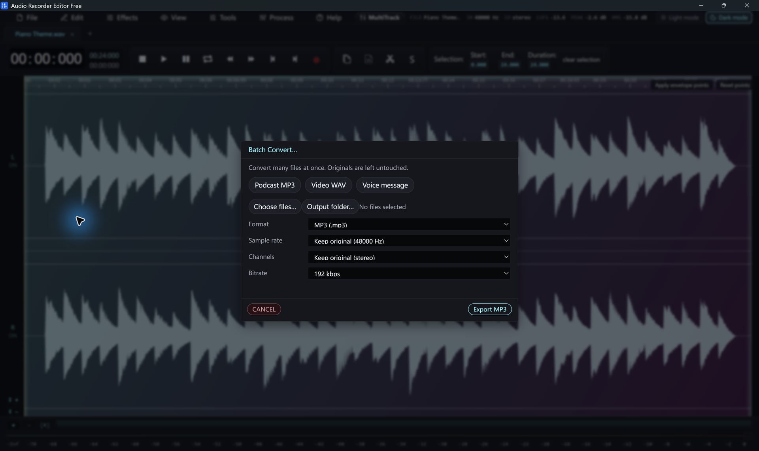Open the Bitrate dropdown at 192 kbps
The image size is (759, 451).
[x=409, y=273]
